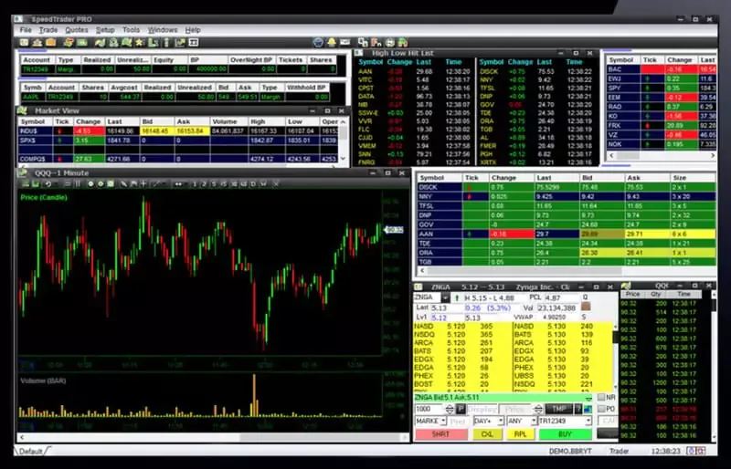Click the X icon at chart toolbar end
Image resolution: width=731 pixels, height=469 pixels.
pyautogui.click(x=276, y=184)
